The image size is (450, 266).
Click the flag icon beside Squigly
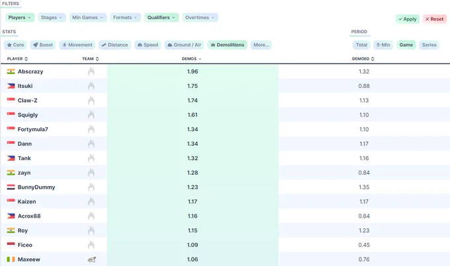pyautogui.click(x=11, y=114)
